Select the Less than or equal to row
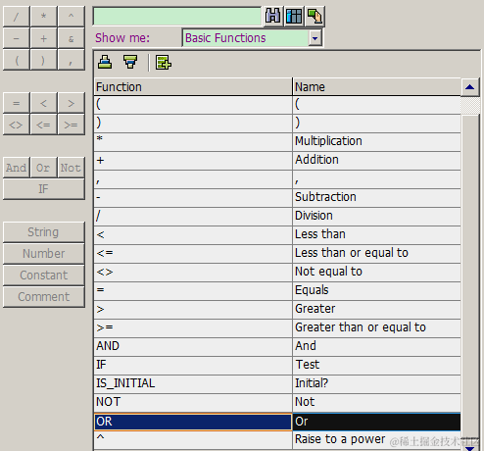Screen dimensions: 484x451 tap(277, 253)
